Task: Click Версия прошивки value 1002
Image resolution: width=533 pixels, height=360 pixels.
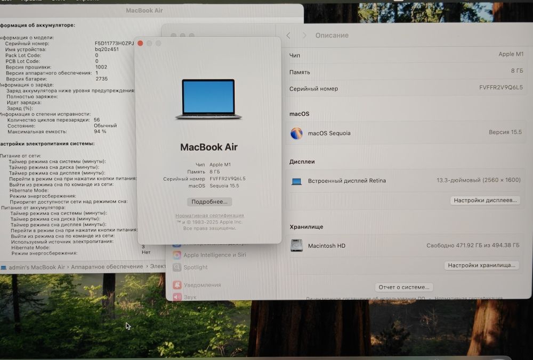Action: (101, 67)
